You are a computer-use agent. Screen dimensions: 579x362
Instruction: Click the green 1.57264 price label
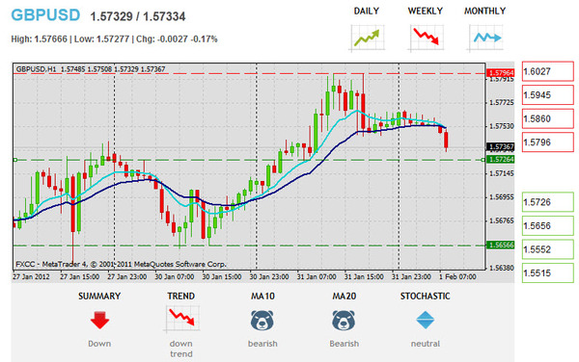[x=500, y=159]
